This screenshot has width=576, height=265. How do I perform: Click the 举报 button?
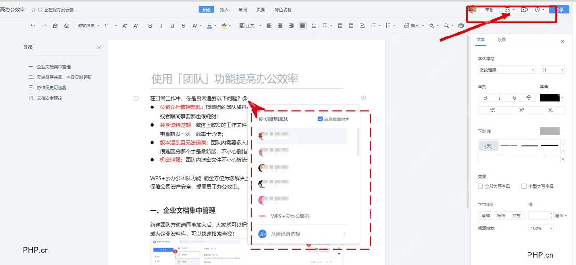[489, 10]
